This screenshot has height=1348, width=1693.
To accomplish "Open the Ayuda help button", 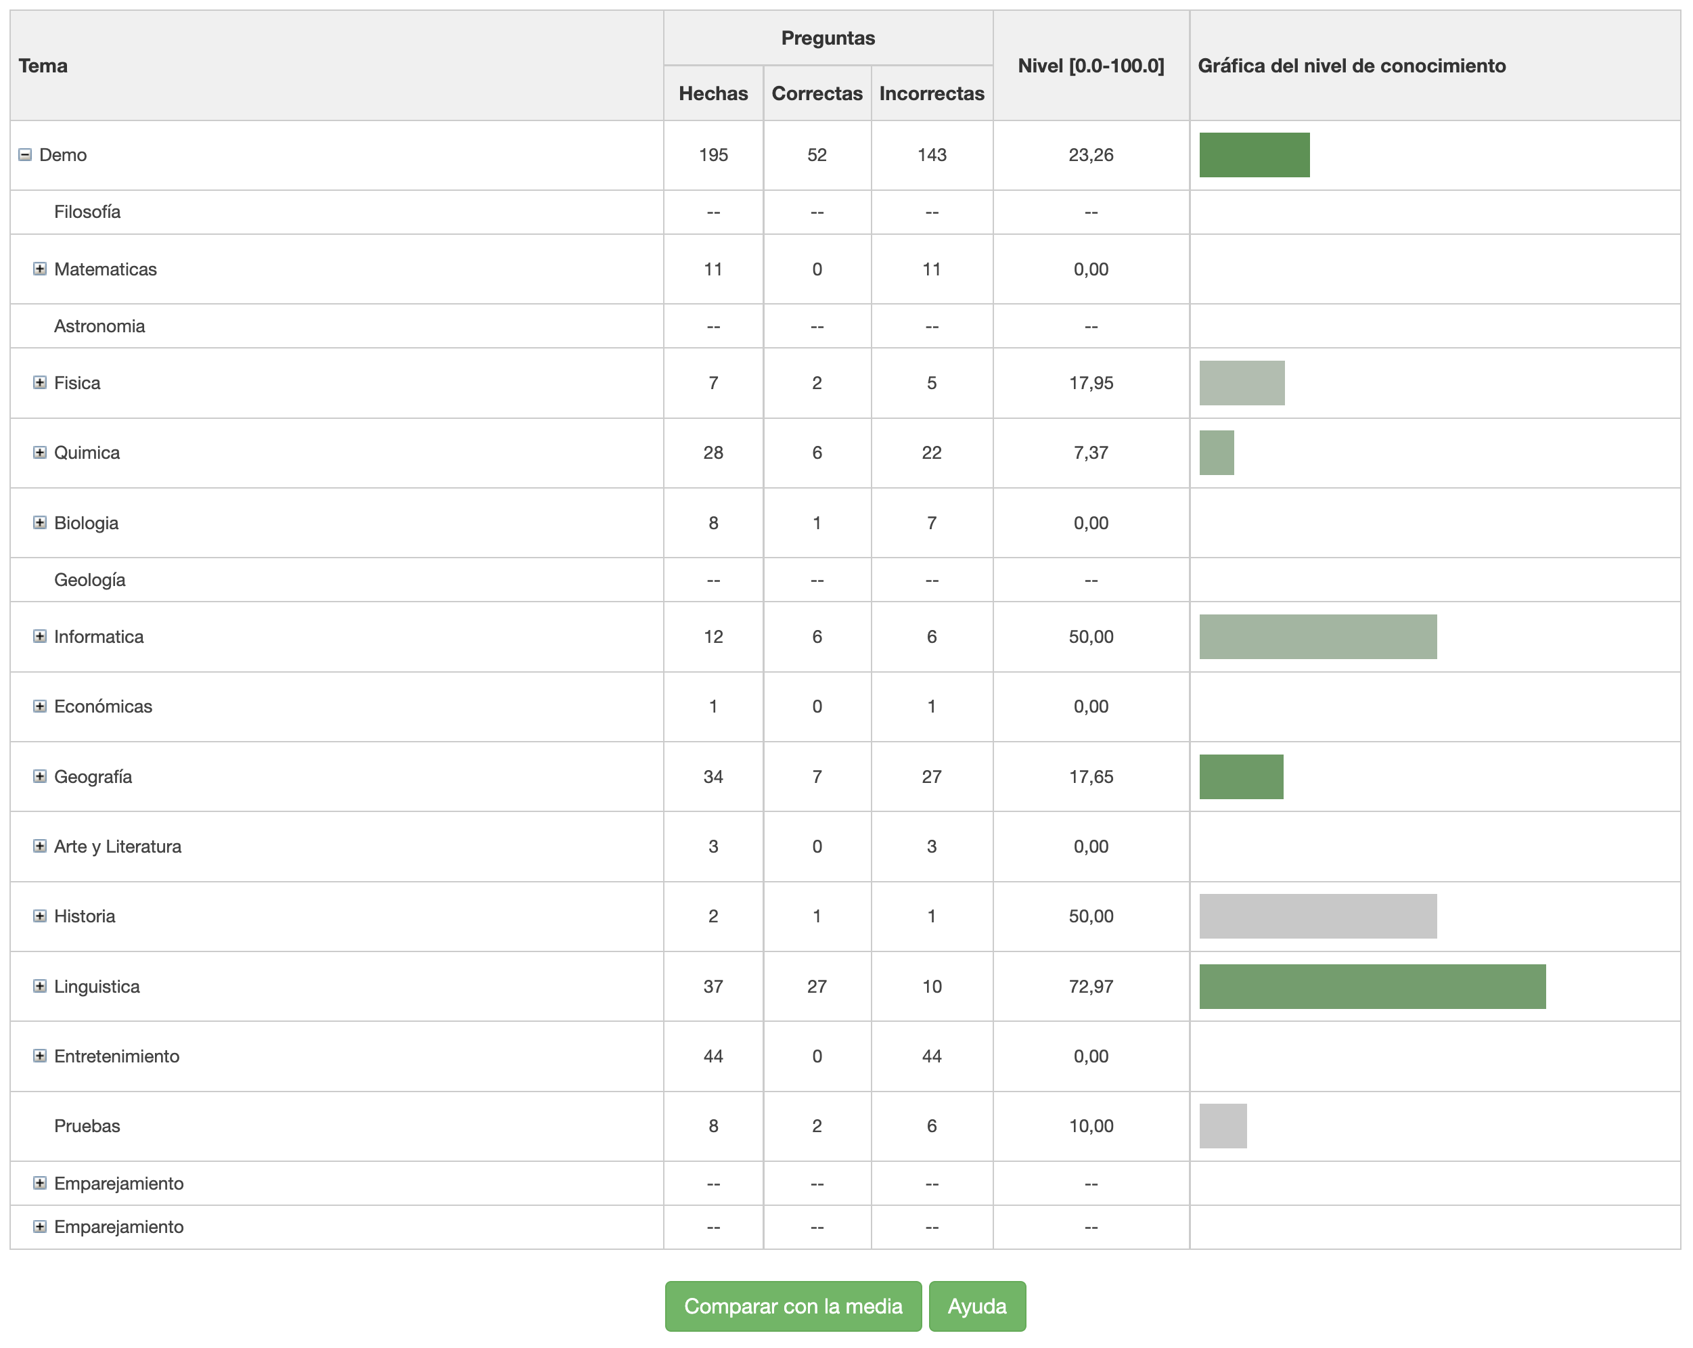I will point(977,1307).
